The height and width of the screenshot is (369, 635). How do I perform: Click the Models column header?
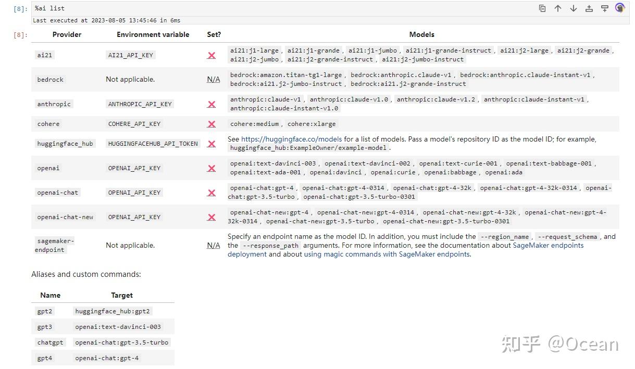coord(422,34)
